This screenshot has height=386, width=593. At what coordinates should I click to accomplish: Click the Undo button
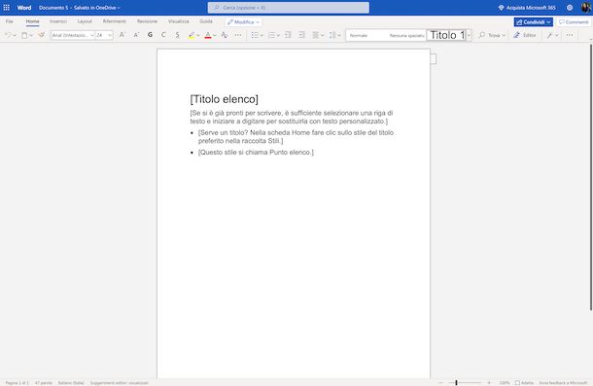[x=7, y=35]
